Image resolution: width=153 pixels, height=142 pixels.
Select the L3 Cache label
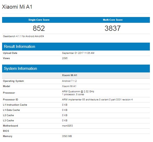8,121
